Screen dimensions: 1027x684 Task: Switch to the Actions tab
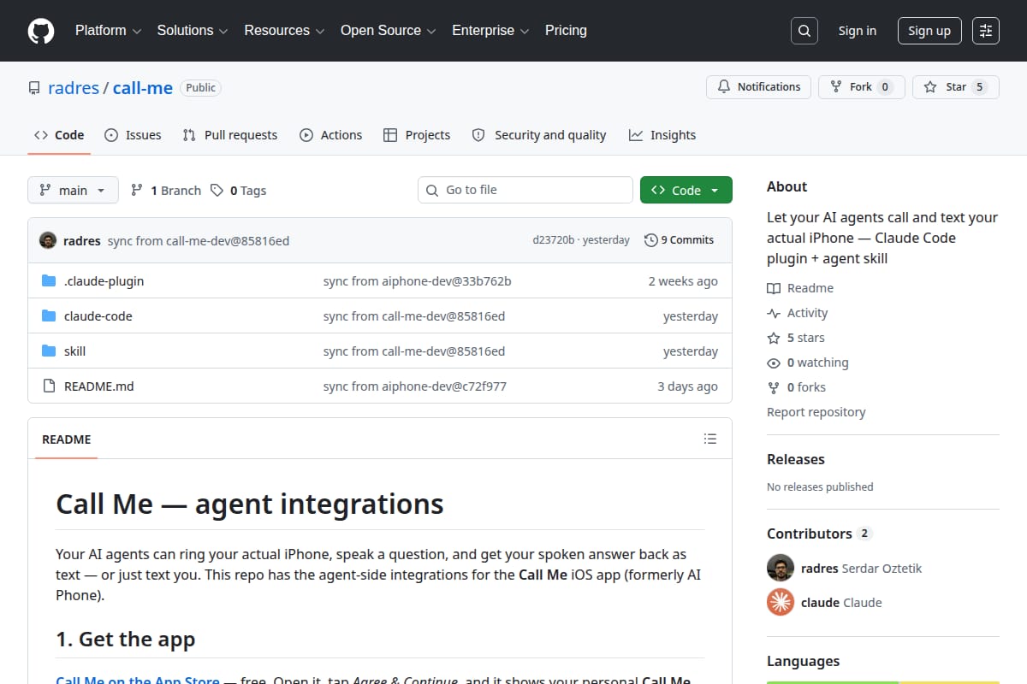(331, 135)
